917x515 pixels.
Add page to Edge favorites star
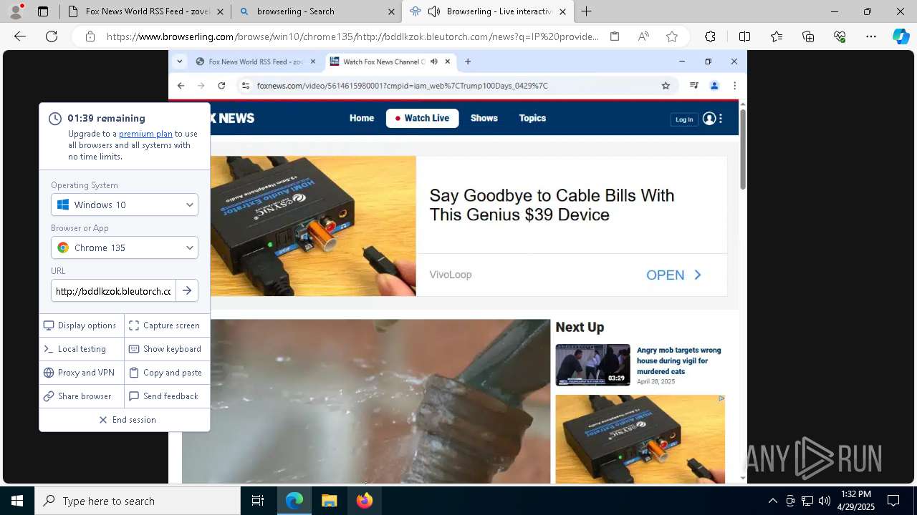[672, 36]
